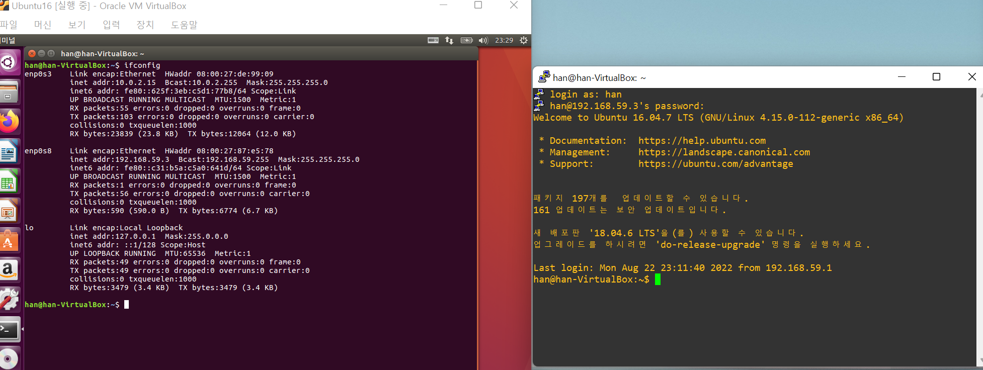Image resolution: width=983 pixels, height=370 pixels.
Task: Click the 'ifconfig' command in Ubuntu terminal
Action: pos(142,65)
